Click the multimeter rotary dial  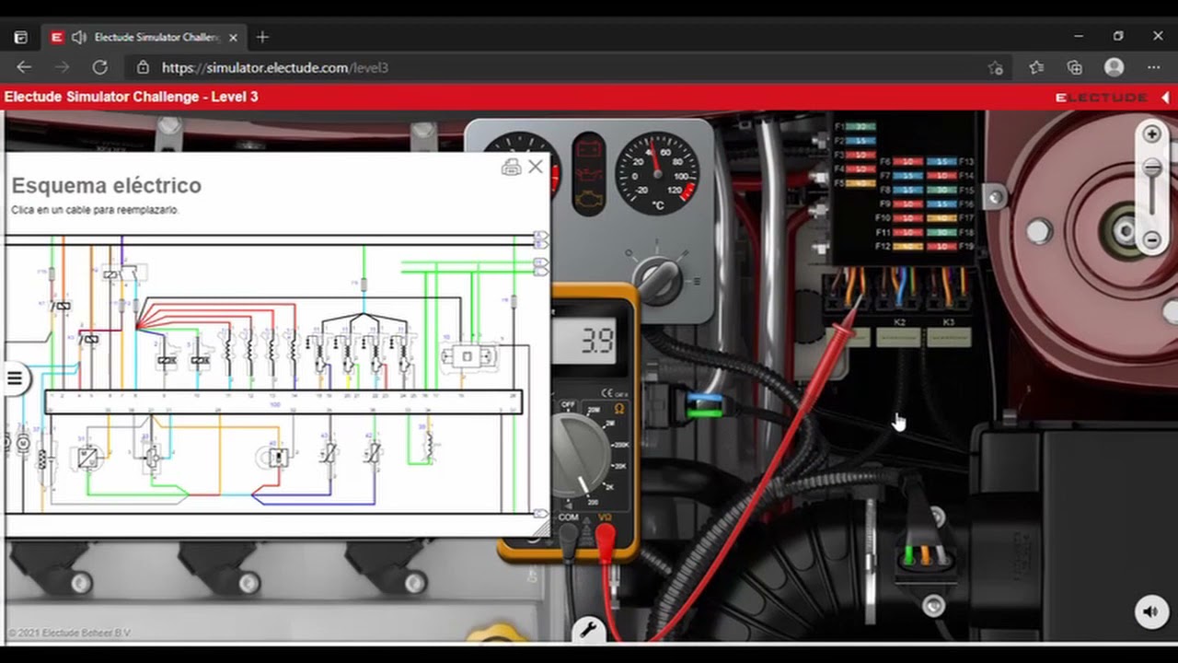580,453
